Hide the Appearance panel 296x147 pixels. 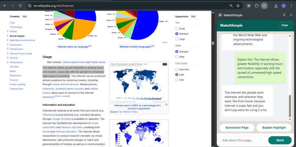click(193, 17)
